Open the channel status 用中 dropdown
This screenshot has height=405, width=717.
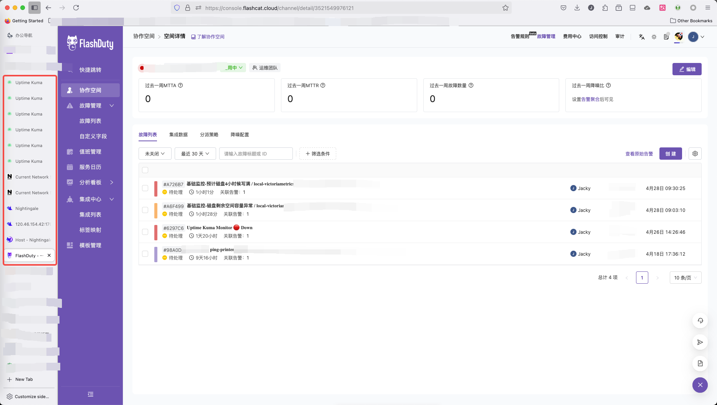[x=234, y=68]
